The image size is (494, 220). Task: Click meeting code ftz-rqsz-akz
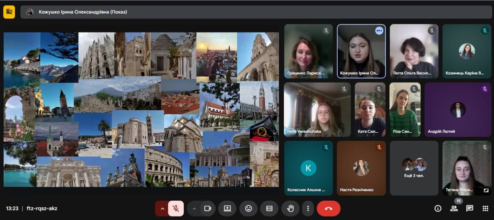click(42, 208)
